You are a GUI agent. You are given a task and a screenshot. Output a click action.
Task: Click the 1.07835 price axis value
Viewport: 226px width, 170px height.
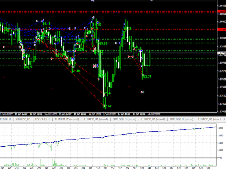coord(222,46)
